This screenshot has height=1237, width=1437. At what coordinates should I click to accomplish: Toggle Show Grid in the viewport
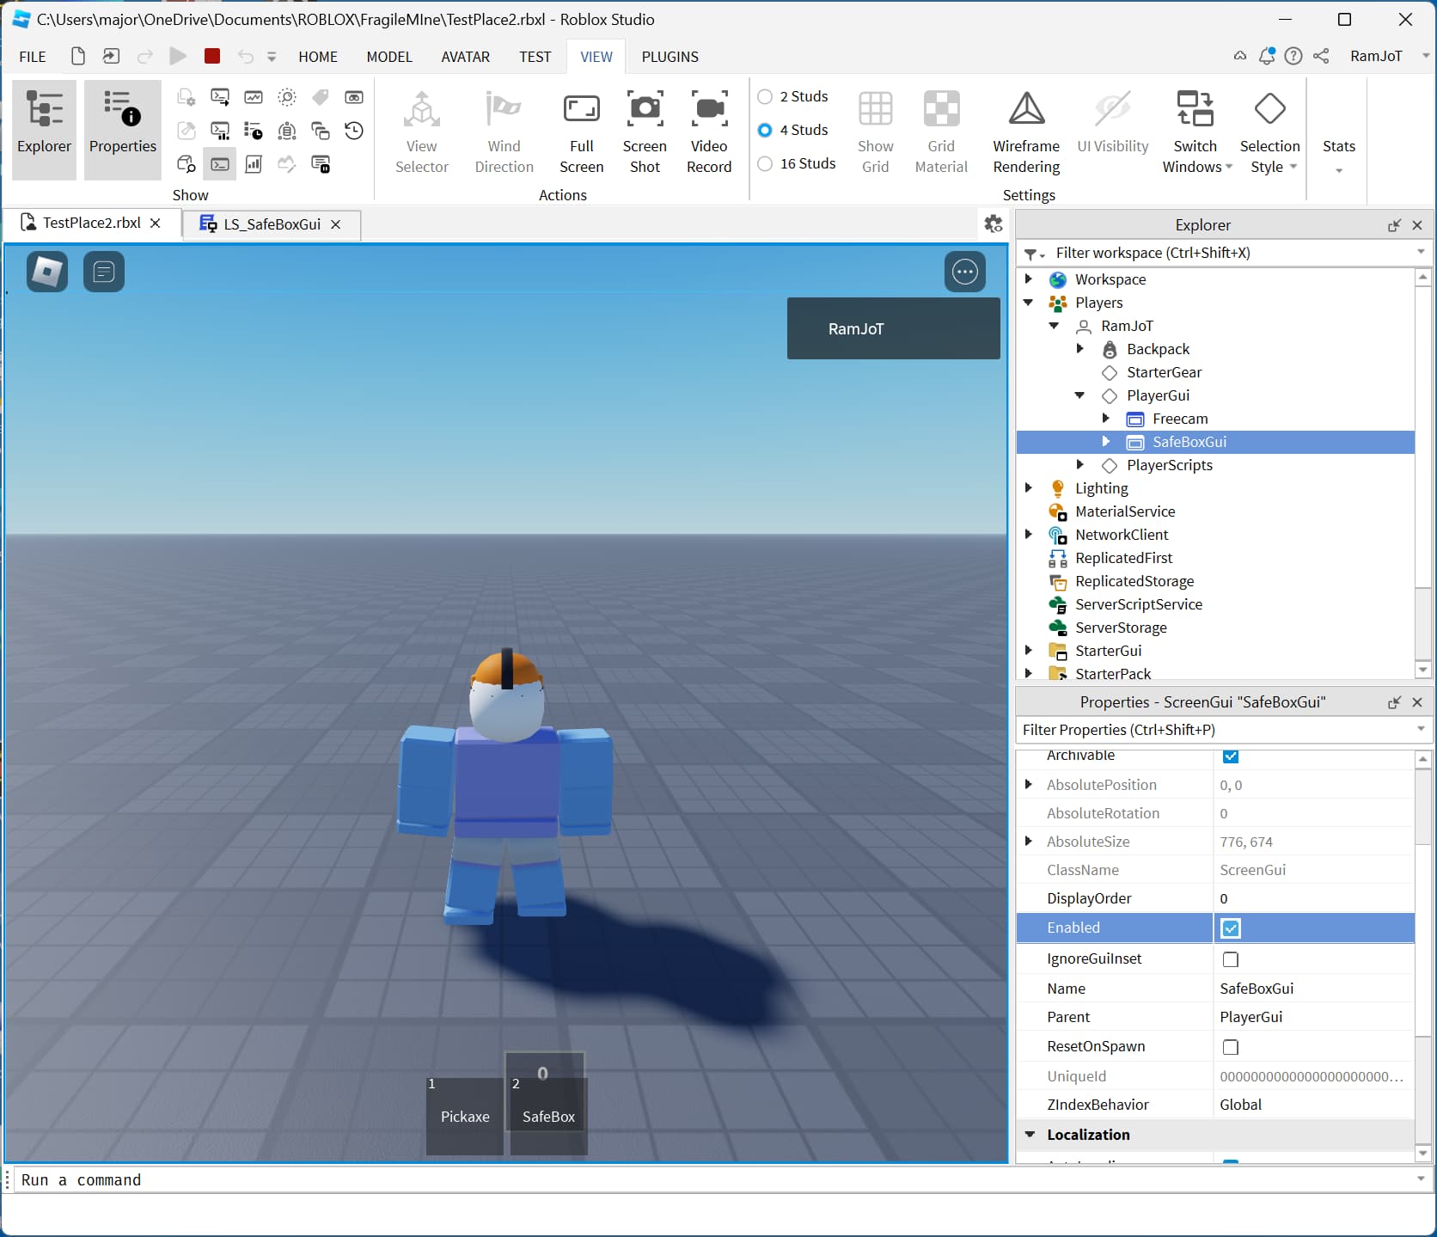[x=875, y=129]
